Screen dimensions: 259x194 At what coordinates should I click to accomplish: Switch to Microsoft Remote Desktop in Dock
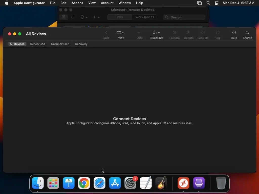click(x=183, y=183)
